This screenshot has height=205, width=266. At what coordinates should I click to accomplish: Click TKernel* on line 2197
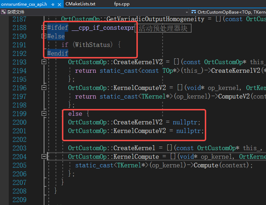tap(156, 96)
